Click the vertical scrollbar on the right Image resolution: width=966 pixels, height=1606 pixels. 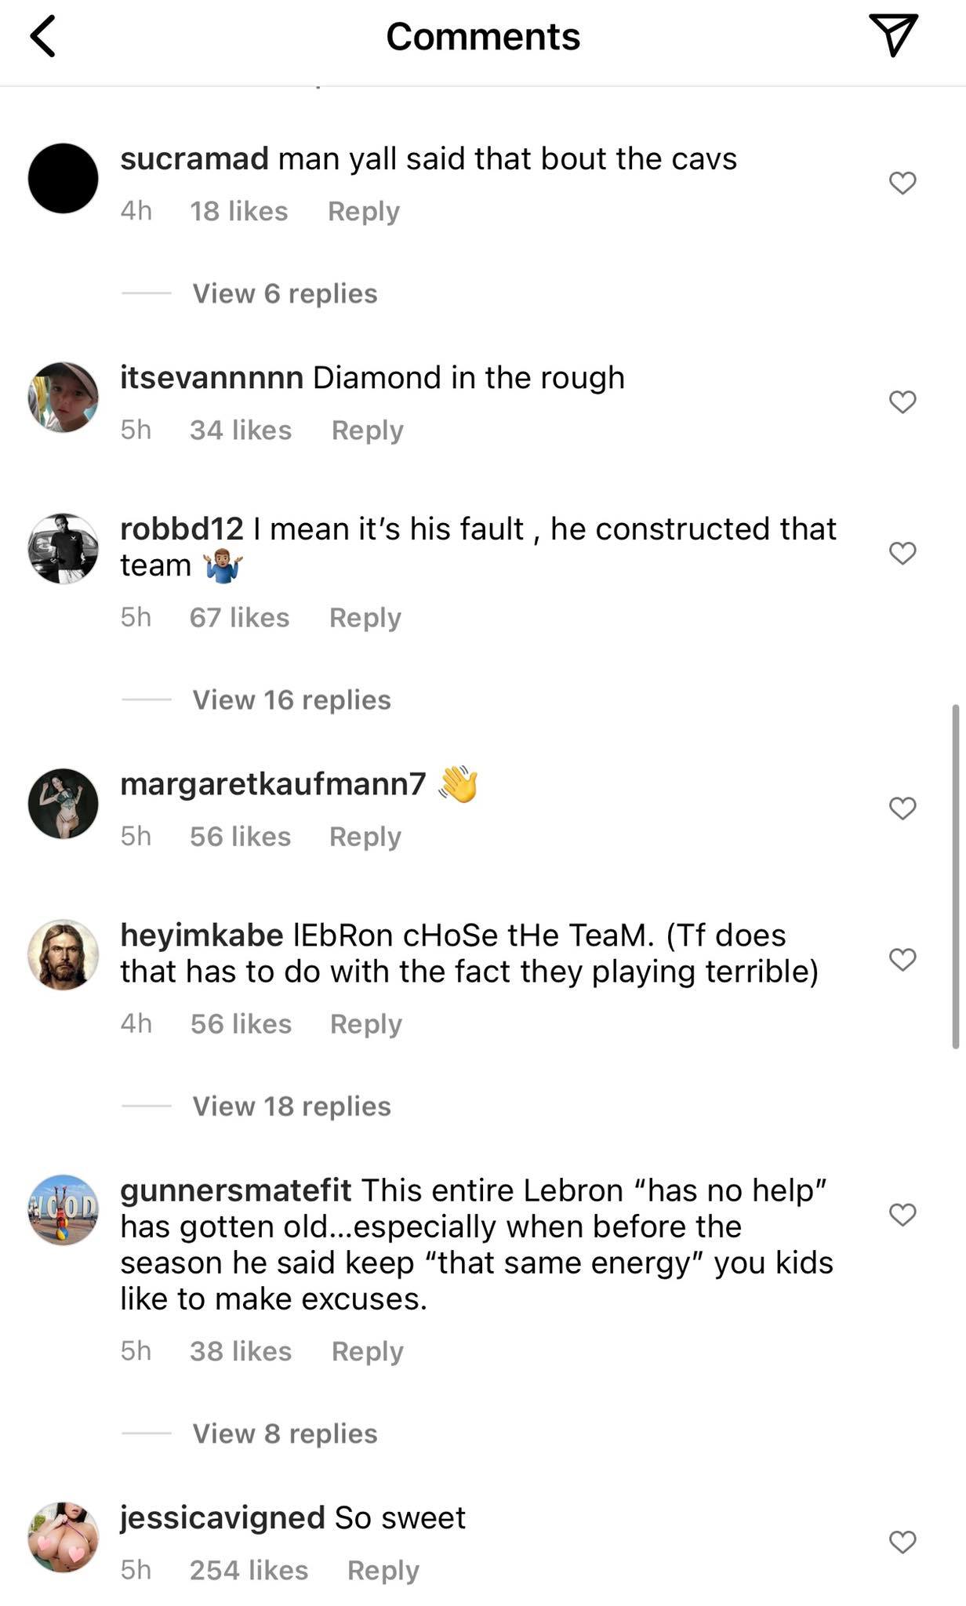point(955,876)
